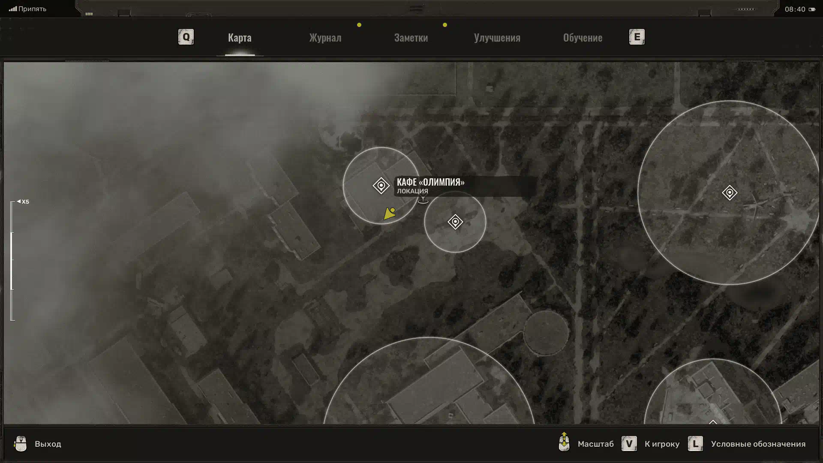Click the X5 zoom scale slider

click(12, 260)
